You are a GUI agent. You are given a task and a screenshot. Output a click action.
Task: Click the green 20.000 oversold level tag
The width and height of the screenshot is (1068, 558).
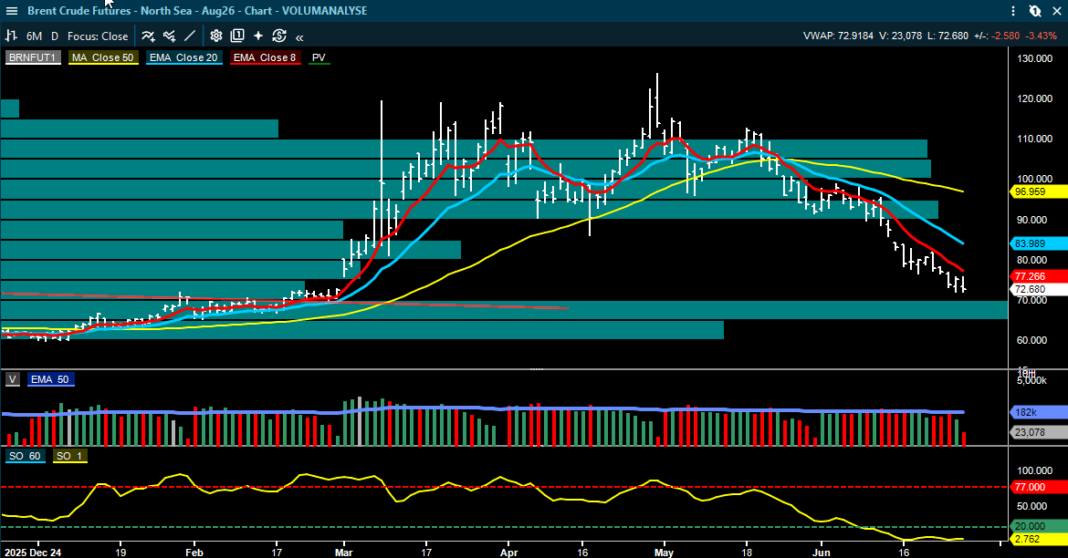coord(1037,526)
